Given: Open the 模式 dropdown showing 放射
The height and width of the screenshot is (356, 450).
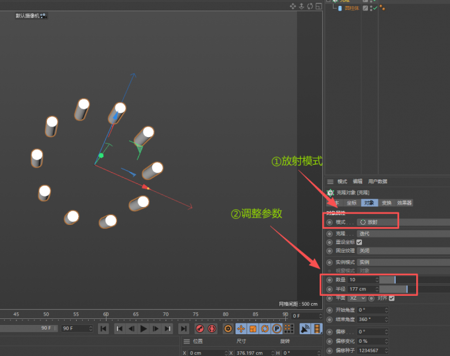Looking at the screenshot, I should click(x=403, y=222).
